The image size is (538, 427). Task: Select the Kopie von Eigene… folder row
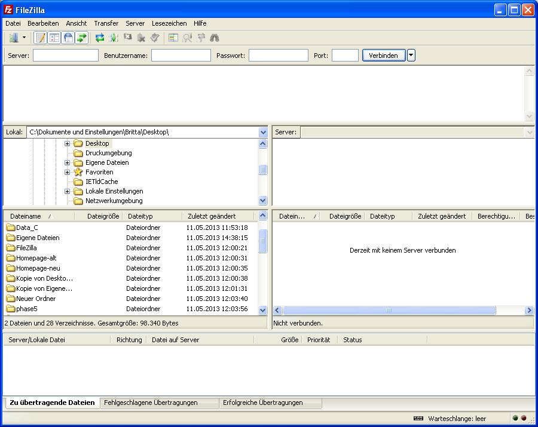[130, 288]
